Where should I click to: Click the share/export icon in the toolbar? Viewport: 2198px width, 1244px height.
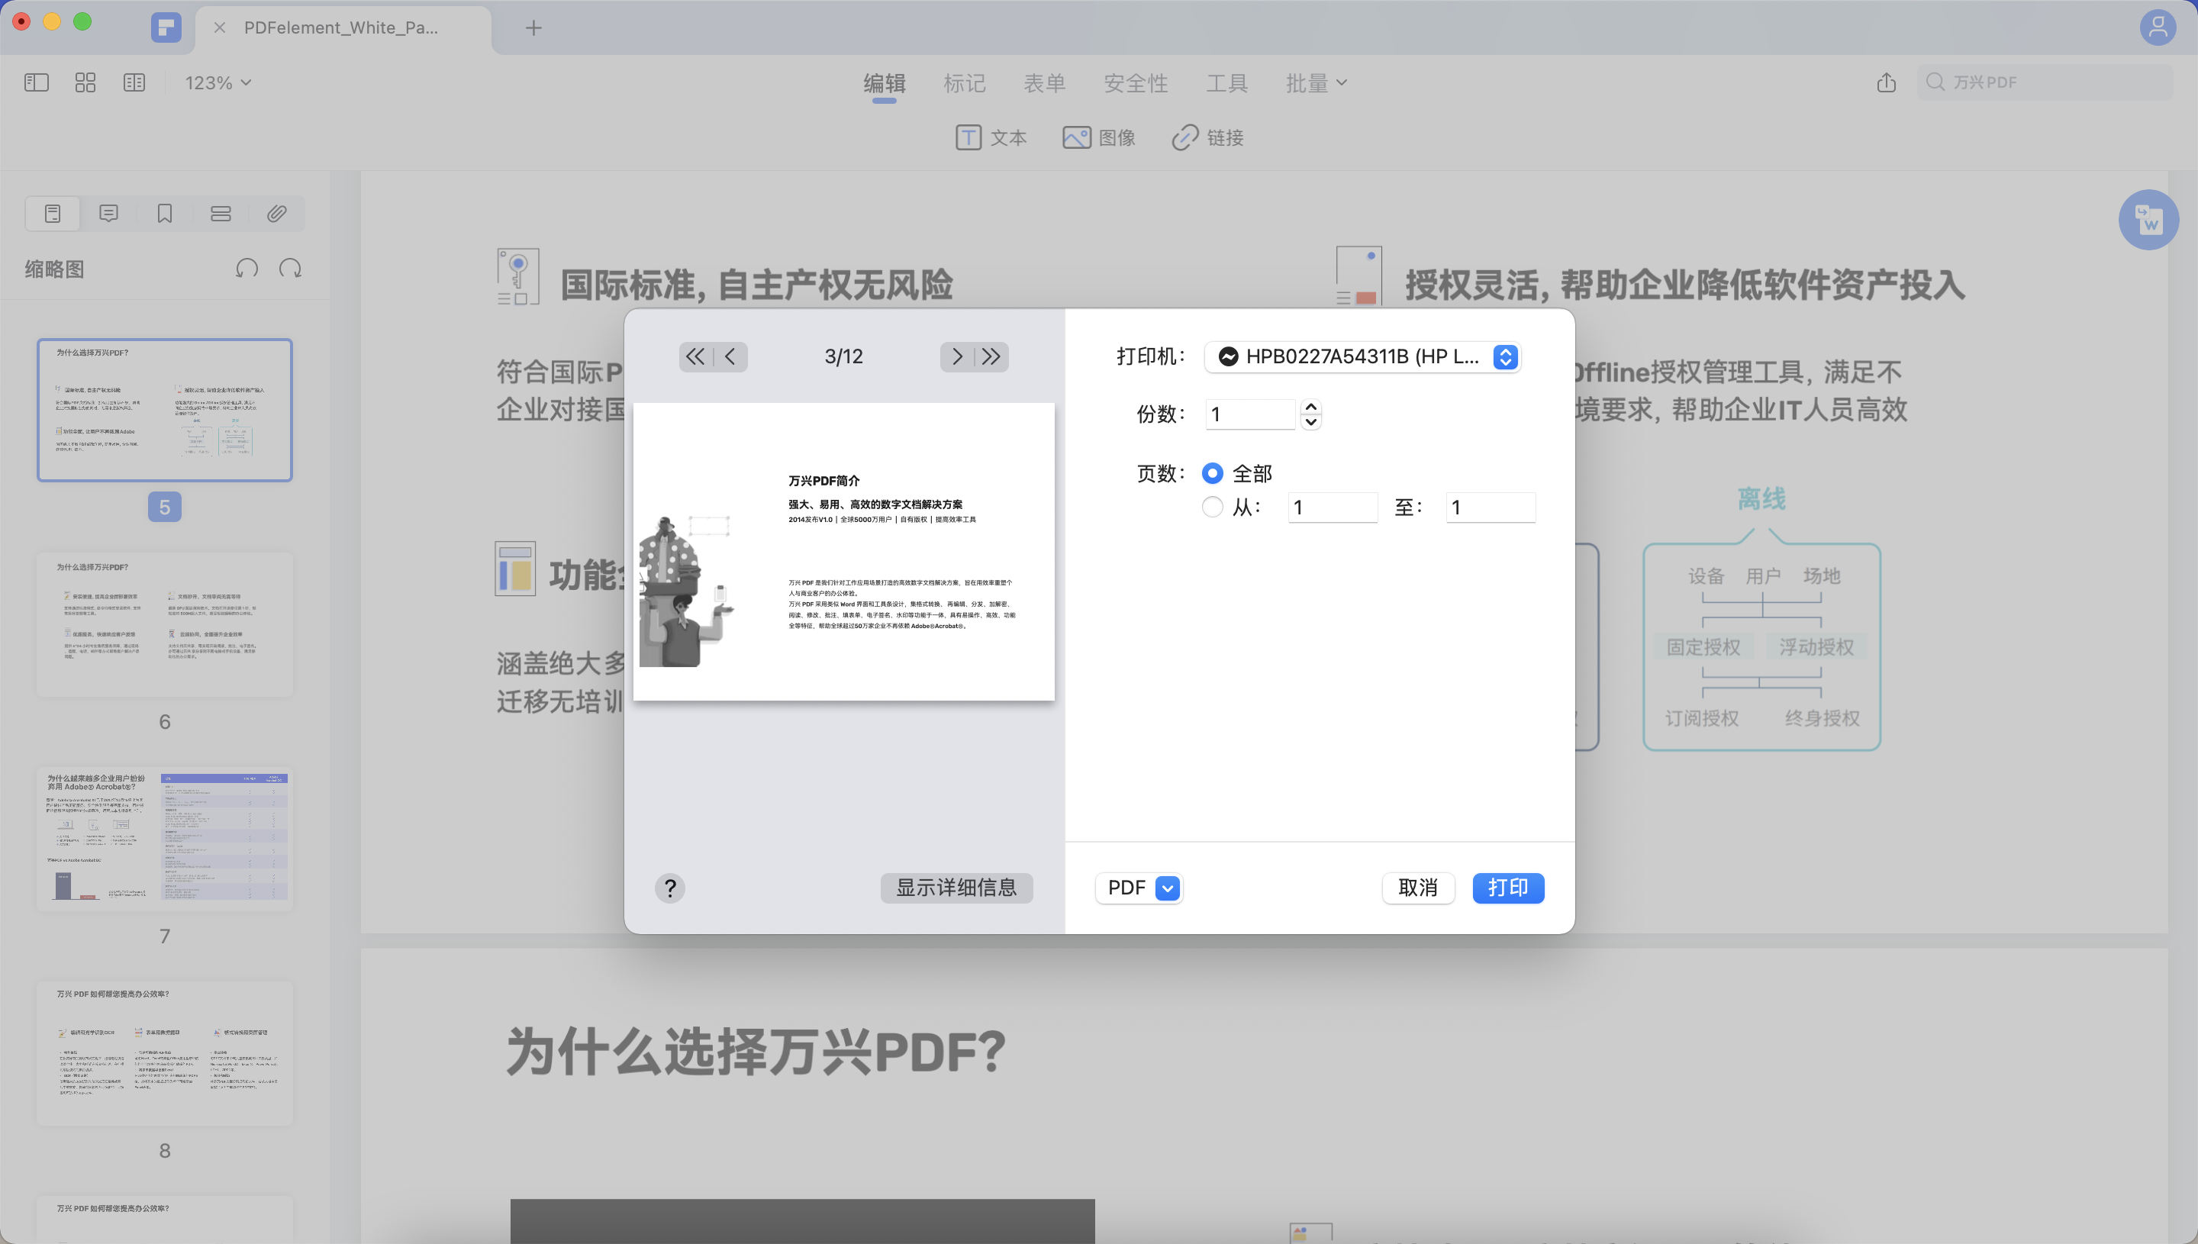pyautogui.click(x=1886, y=82)
